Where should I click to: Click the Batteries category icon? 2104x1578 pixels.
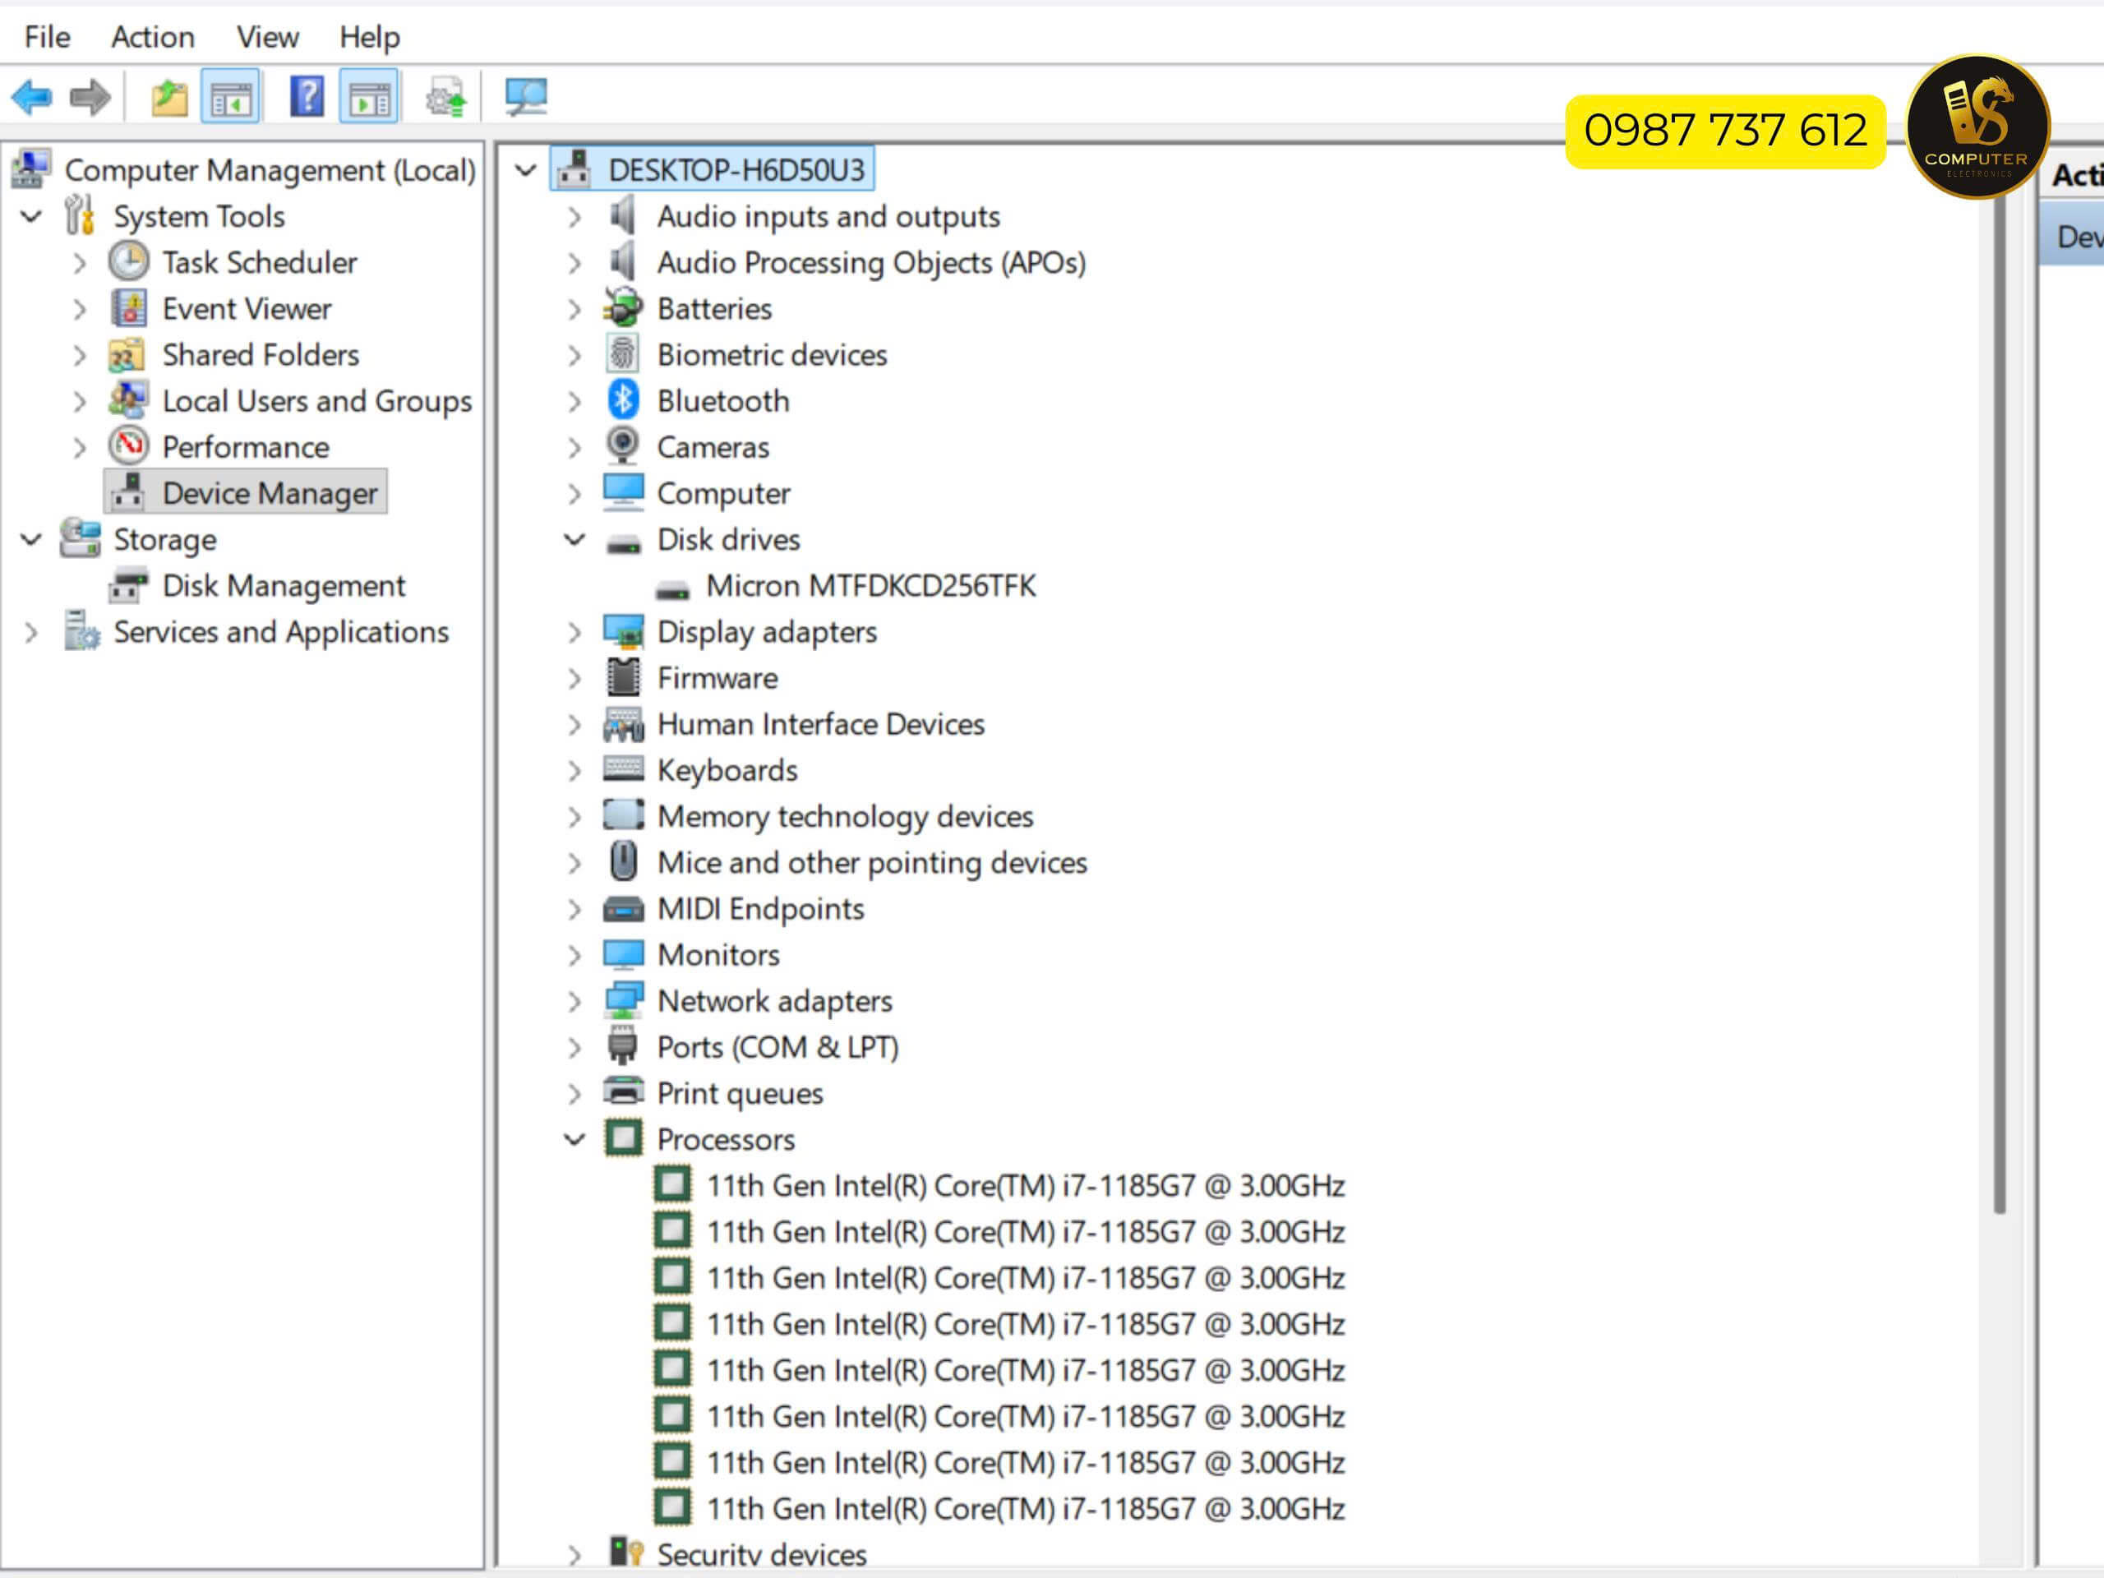(x=623, y=308)
